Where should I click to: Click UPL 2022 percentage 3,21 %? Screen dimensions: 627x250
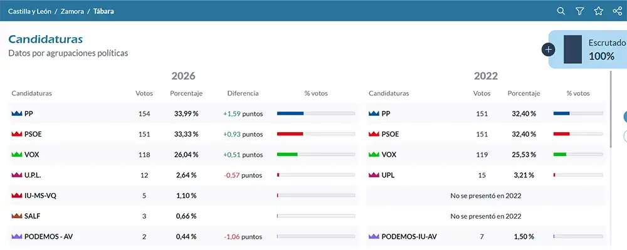click(x=524, y=175)
